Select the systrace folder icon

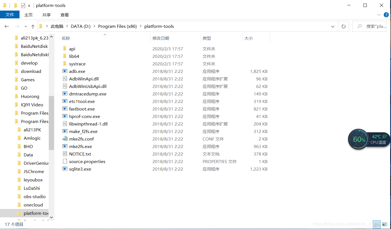point(65,64)
